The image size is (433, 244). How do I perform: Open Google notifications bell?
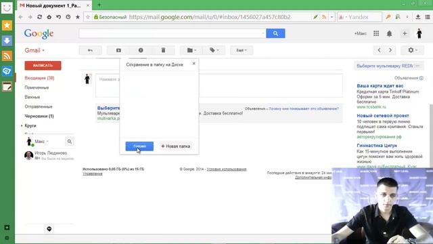pos(390,34)
